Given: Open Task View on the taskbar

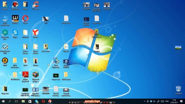Looking at the screenshot, I should [x=16, y=101].
